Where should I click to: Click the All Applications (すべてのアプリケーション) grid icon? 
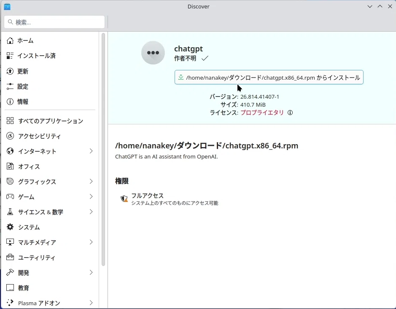[x=10, y=121]
